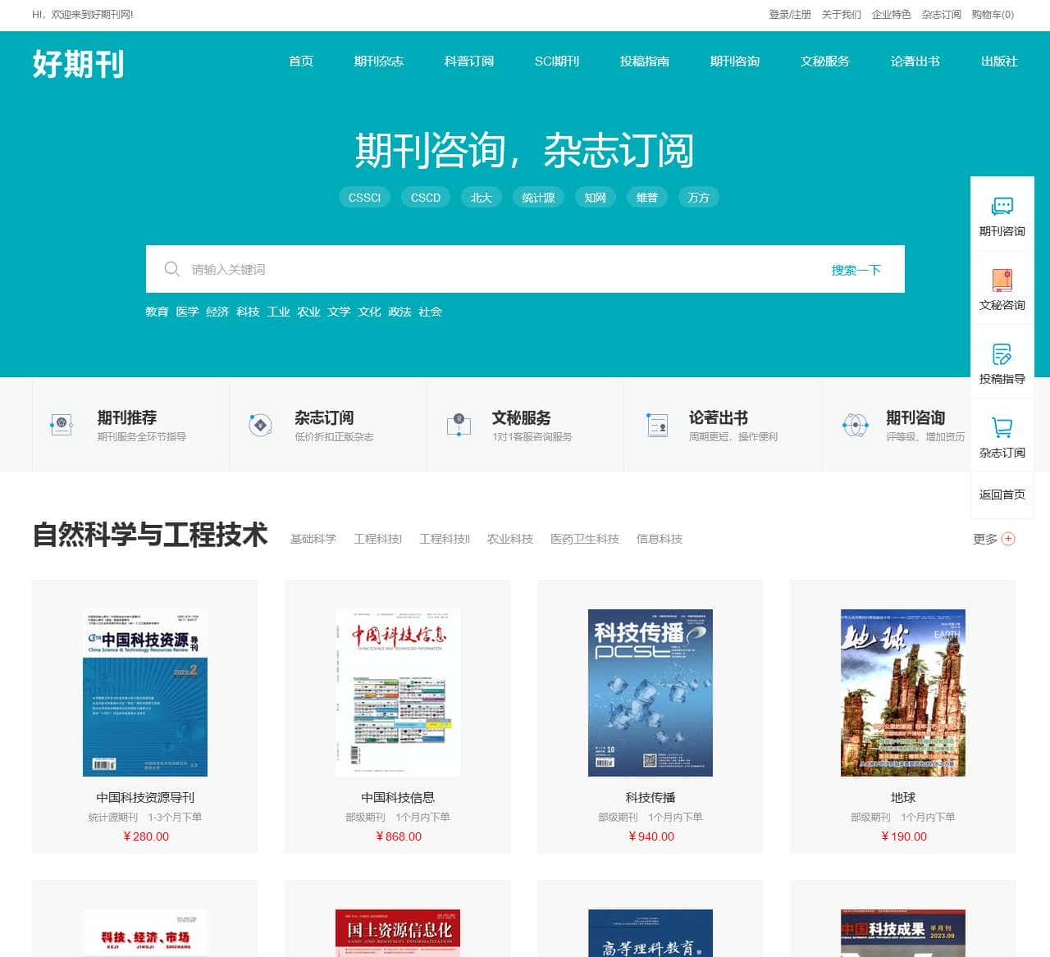Select the 投稿指导 pencil icon on right sidebar
Image resolution: width=1050 pixels, height=957 pixels.
point(1002,353)
